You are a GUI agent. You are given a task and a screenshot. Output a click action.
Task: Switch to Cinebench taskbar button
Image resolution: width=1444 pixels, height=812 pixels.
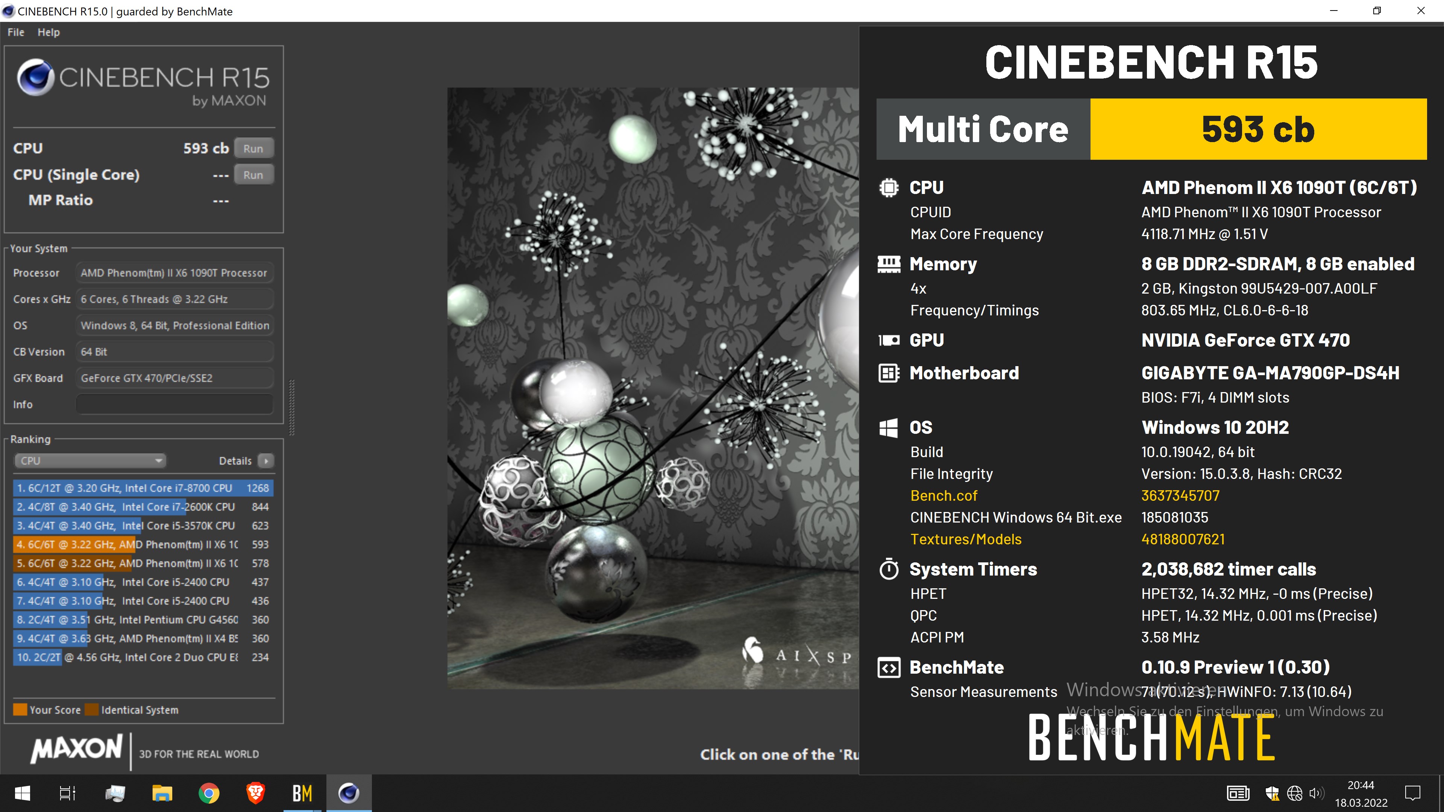(x=349, y=793)
